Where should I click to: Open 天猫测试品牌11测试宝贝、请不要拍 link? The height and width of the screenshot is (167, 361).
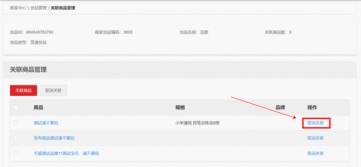(66, 153)
